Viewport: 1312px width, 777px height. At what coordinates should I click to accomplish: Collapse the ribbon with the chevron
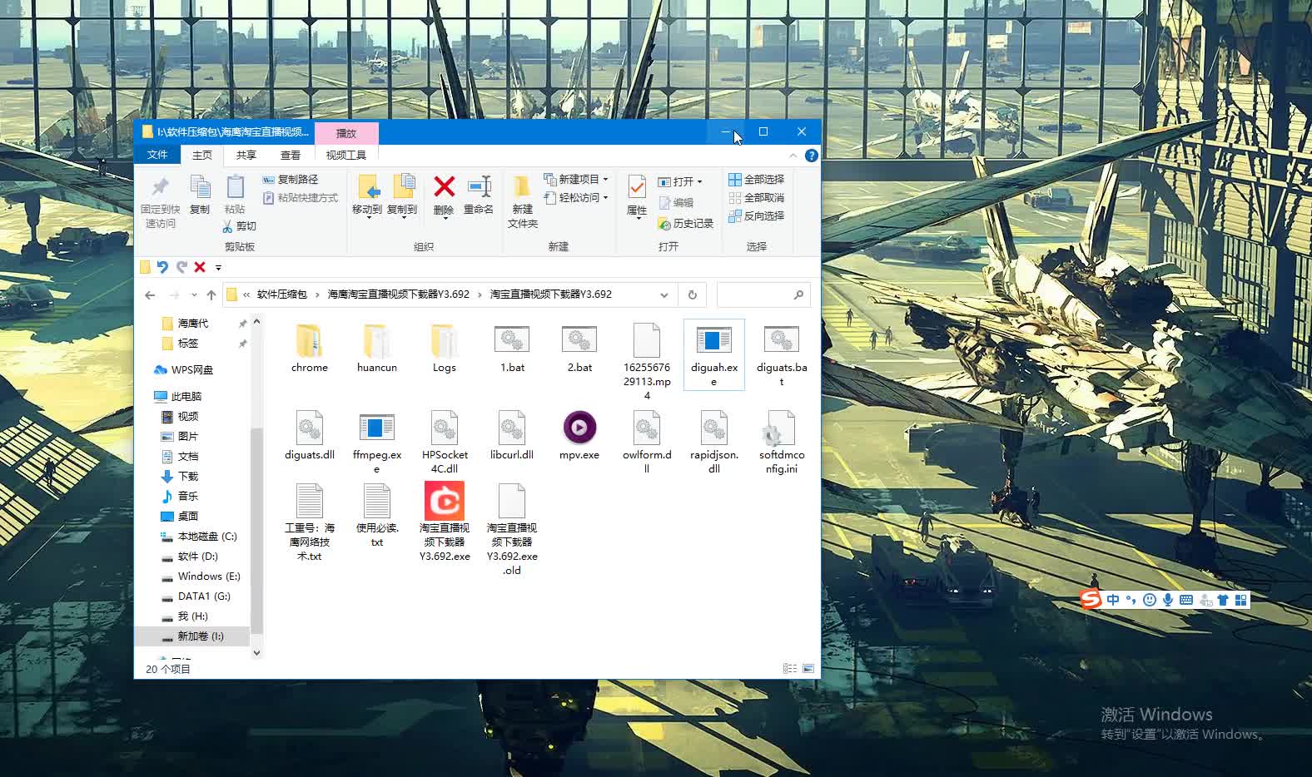click(793, 156)
